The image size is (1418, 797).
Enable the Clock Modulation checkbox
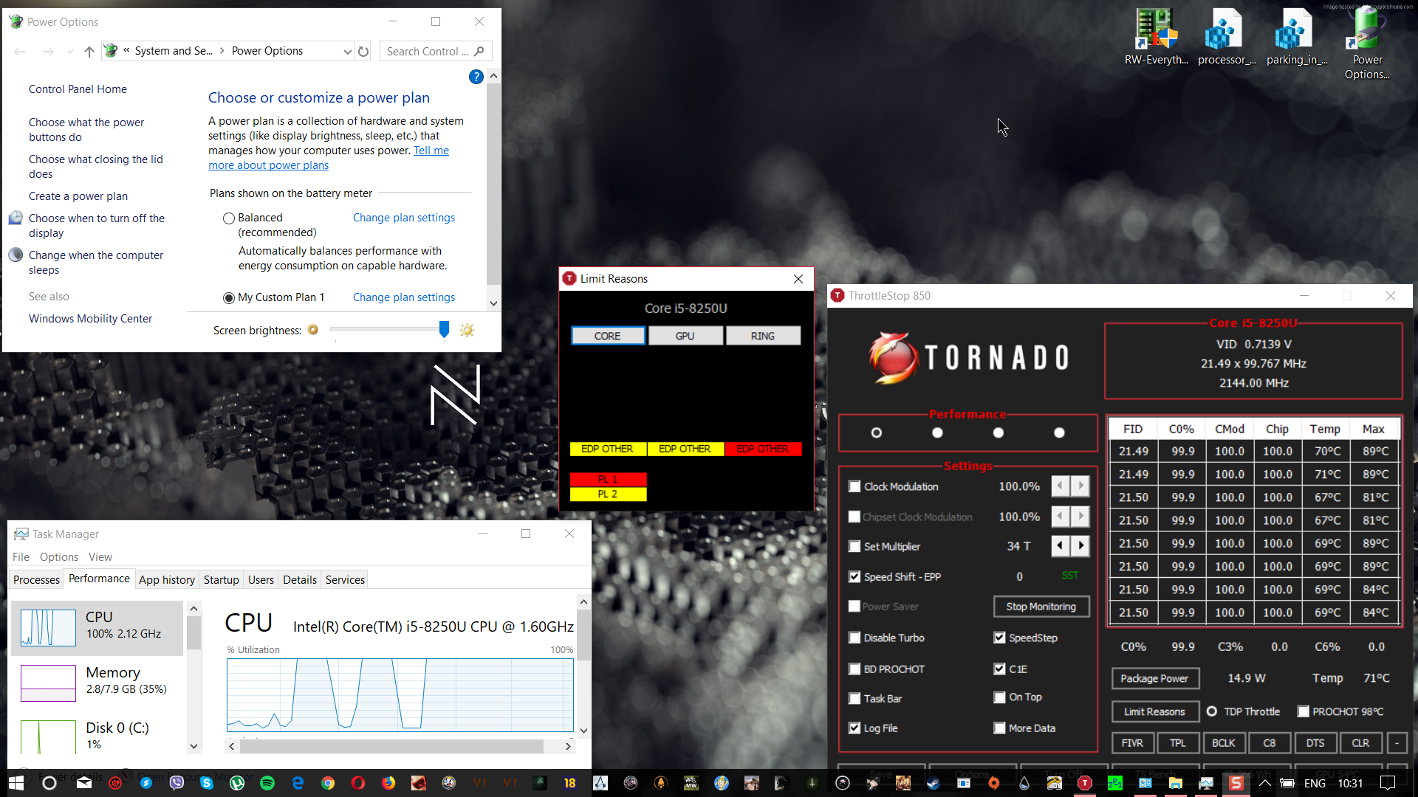tap(854, 486)
